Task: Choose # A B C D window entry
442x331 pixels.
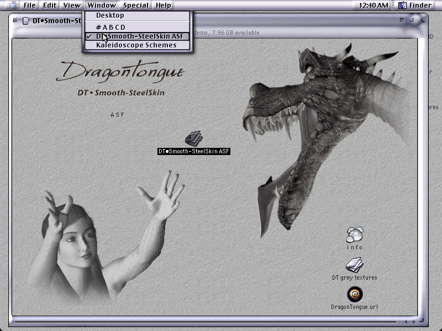Action: pyautogui.click(x=137, y=27)
